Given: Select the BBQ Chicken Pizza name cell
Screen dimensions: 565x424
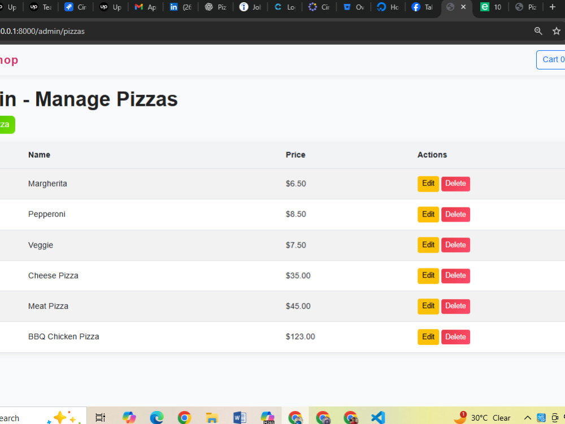Looking at the screenshot, I should [x=64, y=337].
